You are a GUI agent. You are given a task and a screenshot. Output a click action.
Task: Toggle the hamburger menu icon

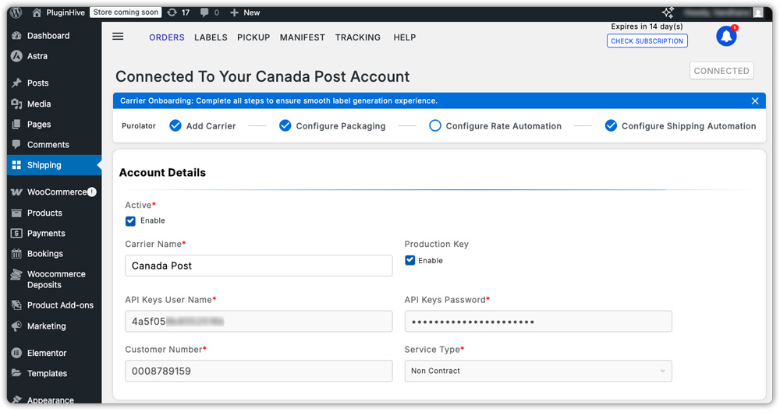click(118, 37)
